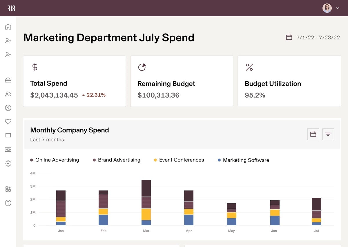Expand the profile account menu chevron
Viewport: 348px width, 247px height.
click(337, 8)
